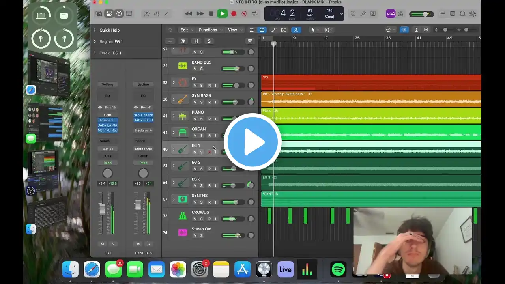Select the CROWDS track icon
Image resolution: width=505 pixels, height=284 pixels.
[182, 216]
